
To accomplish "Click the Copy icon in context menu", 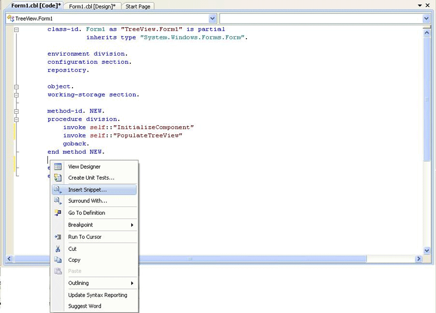I will [x=58, y=260].
